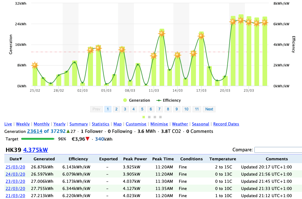Screen dimensions: 302x199
Task: Click the red down arrow next to €3,96
Action: 88,139
